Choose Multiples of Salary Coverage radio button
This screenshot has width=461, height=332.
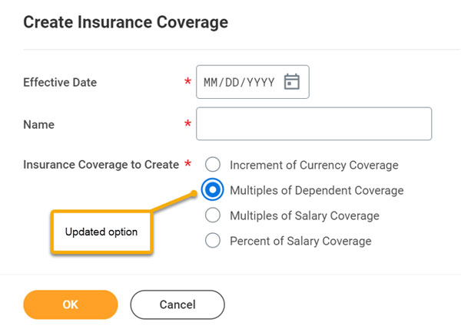(x=213, y=215)
